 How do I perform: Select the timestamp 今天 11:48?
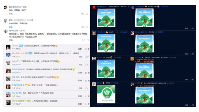tap(16, 73)
